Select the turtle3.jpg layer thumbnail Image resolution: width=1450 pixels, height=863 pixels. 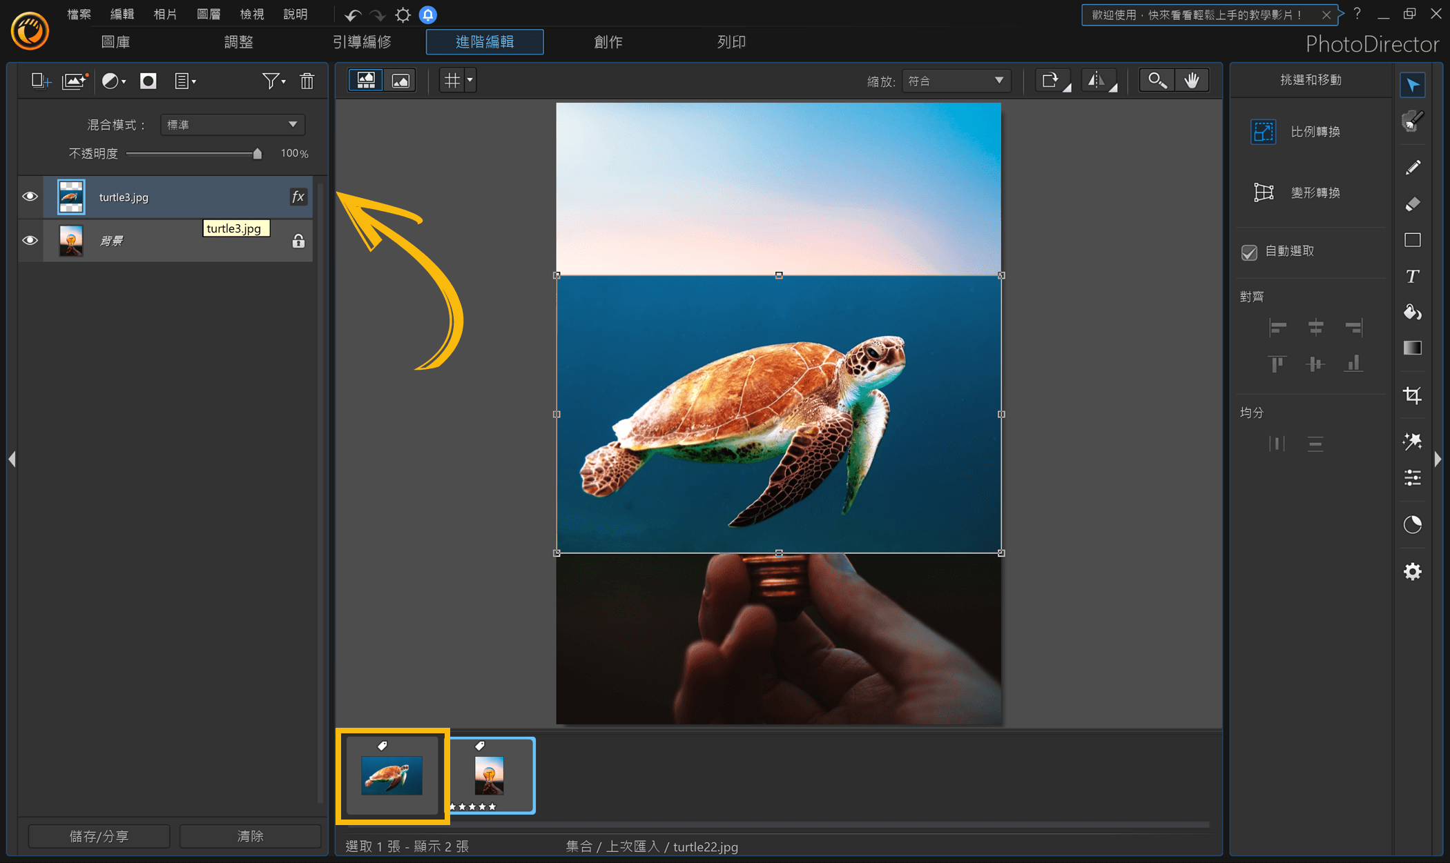[71, 197]
